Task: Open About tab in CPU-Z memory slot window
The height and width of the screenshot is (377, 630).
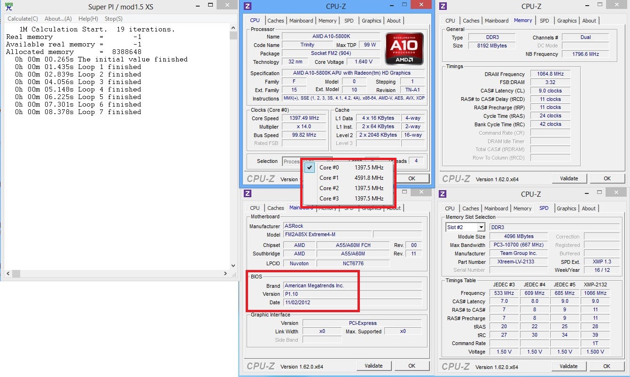Action: (589, 208)
